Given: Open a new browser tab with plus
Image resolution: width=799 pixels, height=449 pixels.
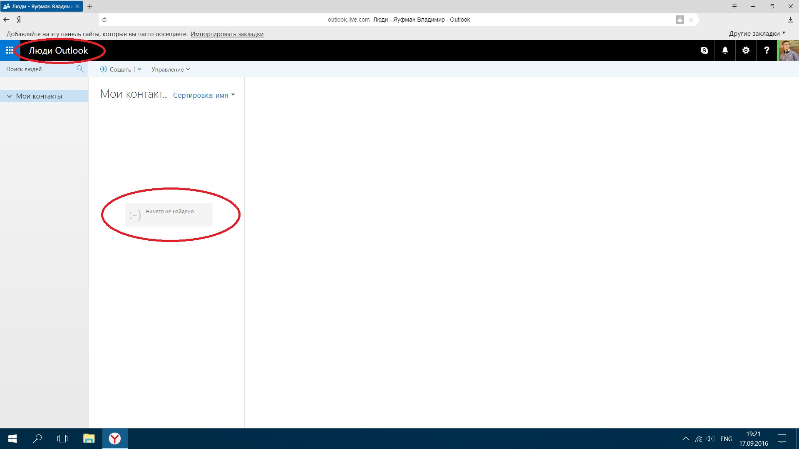Looking at the screenshot, I should (x=90, y=6).
